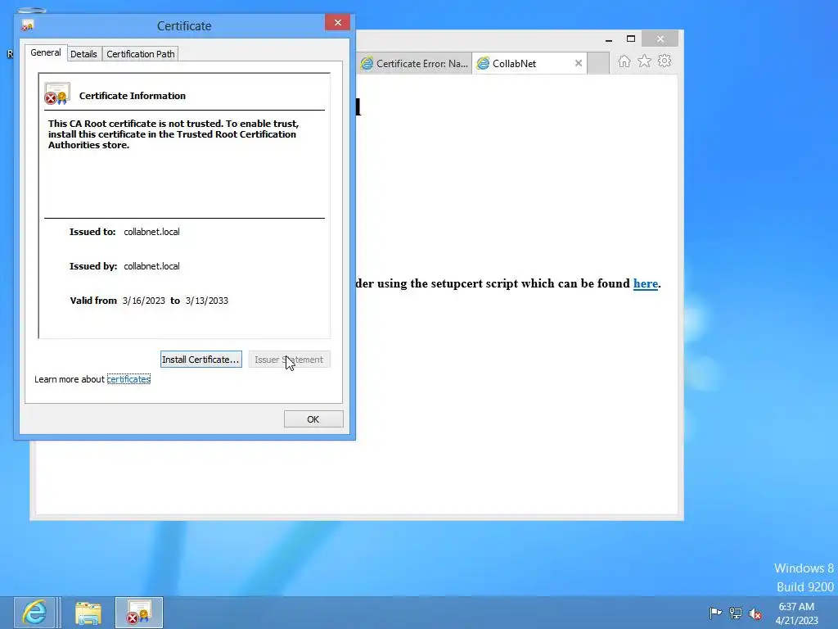The width and height of the screenshot is (838, 629).
Task: Open Internet Explorer from the taskbar
Action: [34, 613]
